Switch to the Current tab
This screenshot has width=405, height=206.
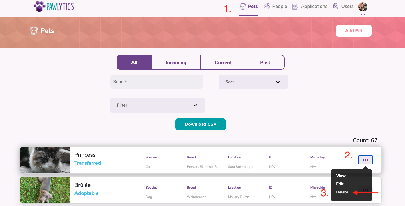point(223,63)
